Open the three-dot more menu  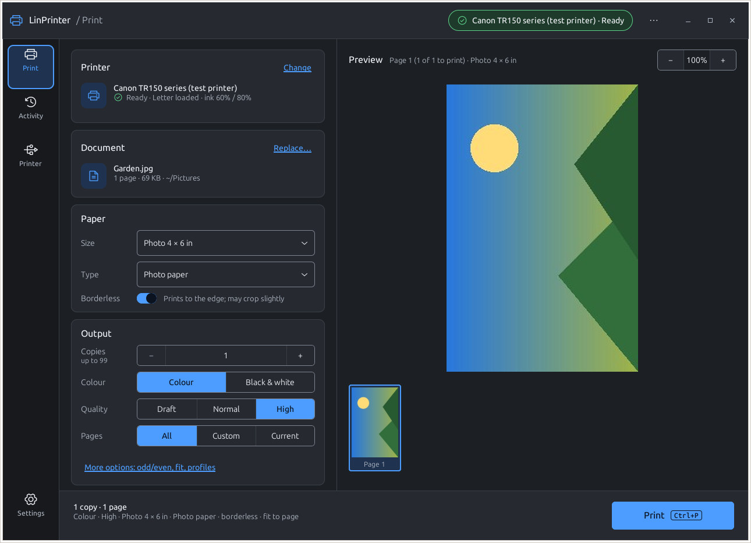pyautogui.click(x=654, y=20)
